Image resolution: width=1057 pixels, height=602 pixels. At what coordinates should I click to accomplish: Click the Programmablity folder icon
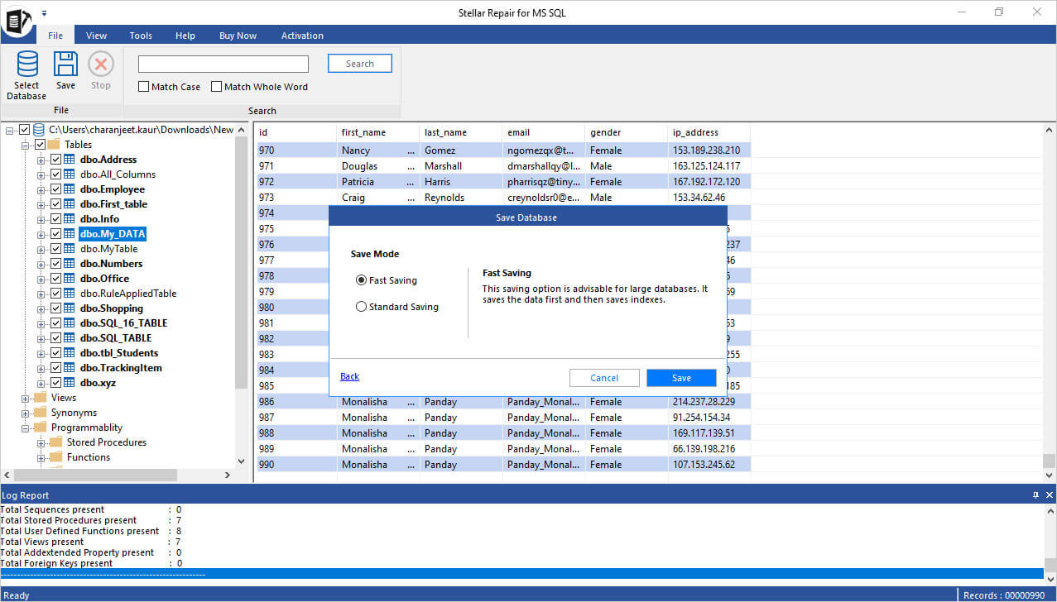tap(41, 428)
